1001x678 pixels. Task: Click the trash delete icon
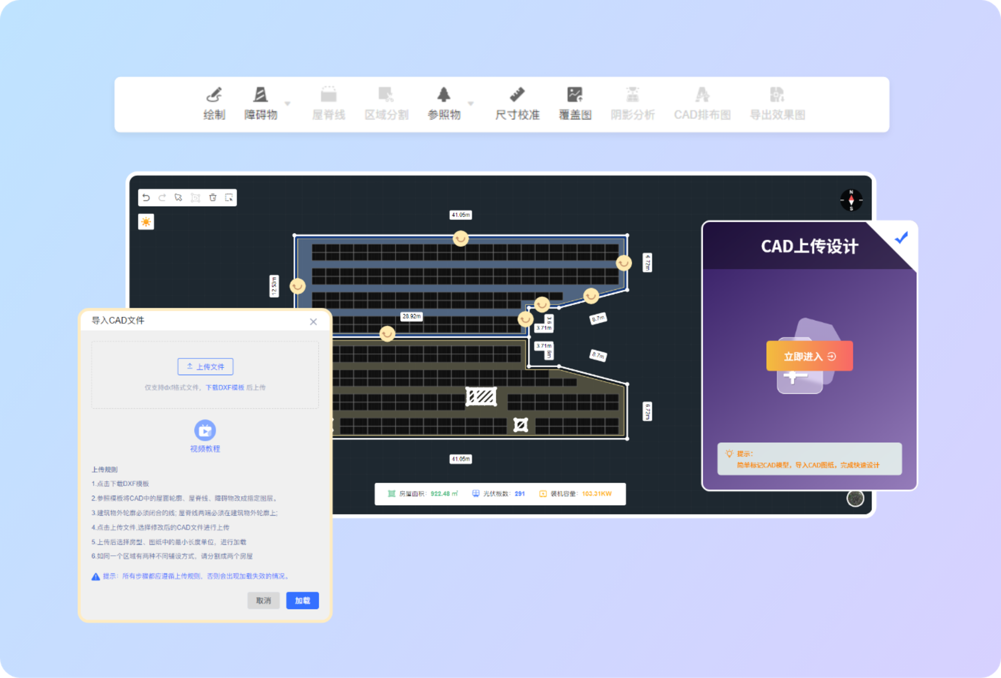tap(213, 198)
